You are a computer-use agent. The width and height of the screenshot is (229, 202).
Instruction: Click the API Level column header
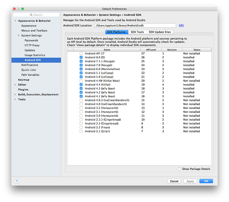151,50
